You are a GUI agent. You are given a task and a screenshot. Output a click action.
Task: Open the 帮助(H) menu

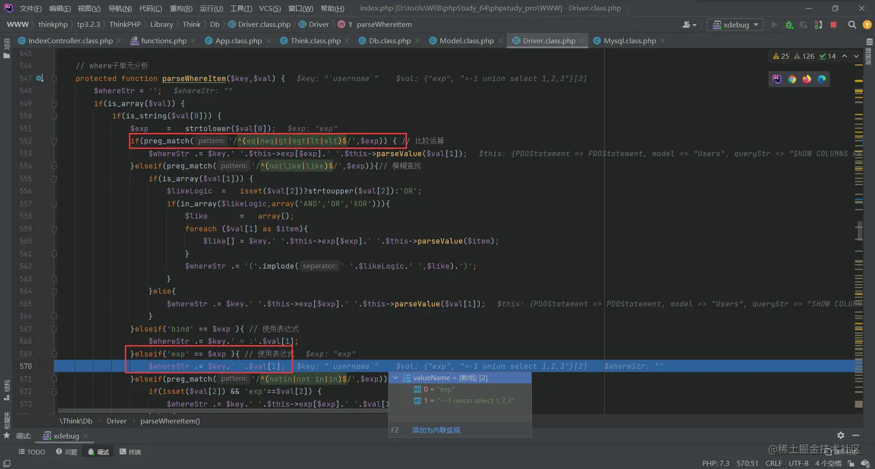coord(332,9)
